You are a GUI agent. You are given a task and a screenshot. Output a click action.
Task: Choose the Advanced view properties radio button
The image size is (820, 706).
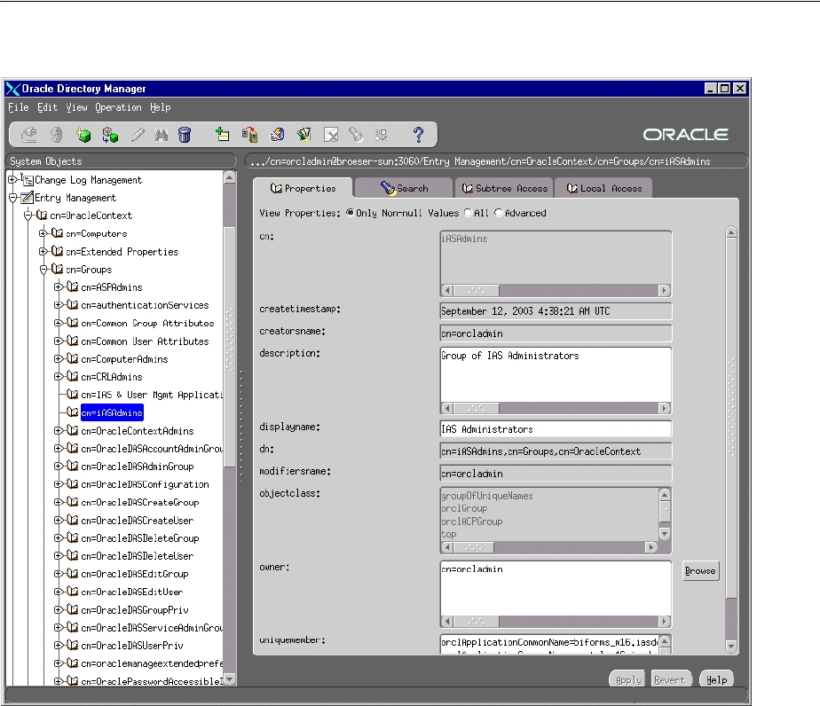499,213
